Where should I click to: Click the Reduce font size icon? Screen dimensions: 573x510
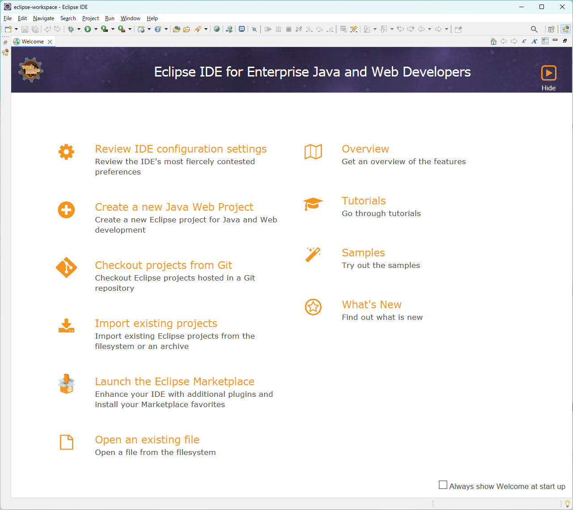(524, 41)
